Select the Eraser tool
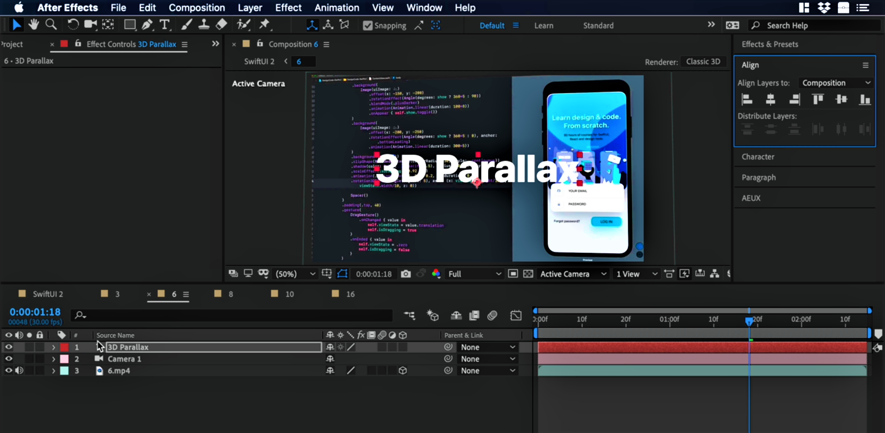Image resolution: width=885 pixels, height=433 pixels. [222, 25]
